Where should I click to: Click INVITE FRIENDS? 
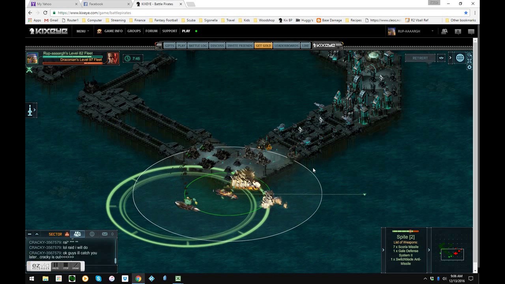[x=239, y=46]
